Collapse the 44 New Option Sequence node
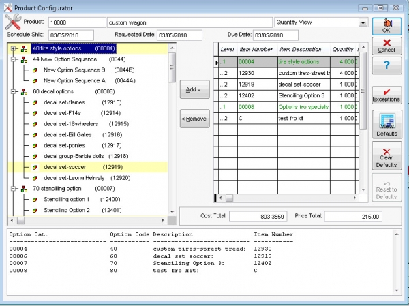409x306 pixels. tap(13, 59)
